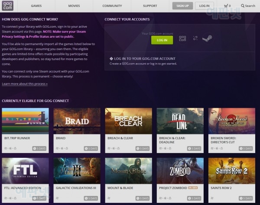Click the 5 DAYS timer on Saints Row 2
260x205 pixels.
246,198
